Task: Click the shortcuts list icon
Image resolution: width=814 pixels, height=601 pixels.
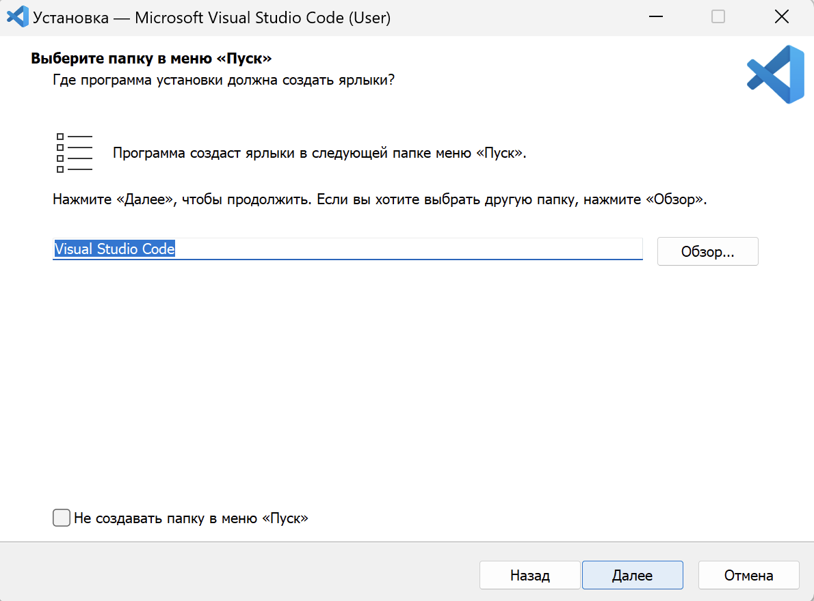Action: (x=73, y=153)
